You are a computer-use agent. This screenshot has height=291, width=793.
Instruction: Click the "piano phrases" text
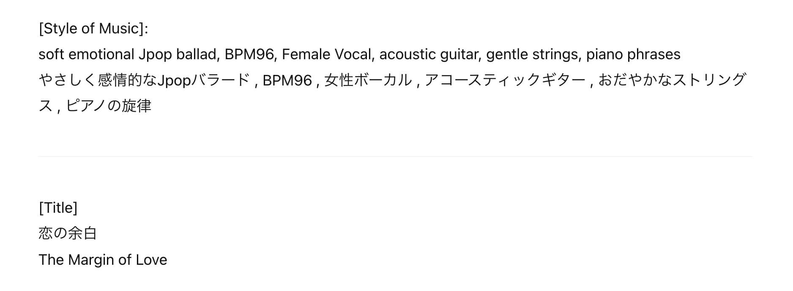tap(633, 55)
